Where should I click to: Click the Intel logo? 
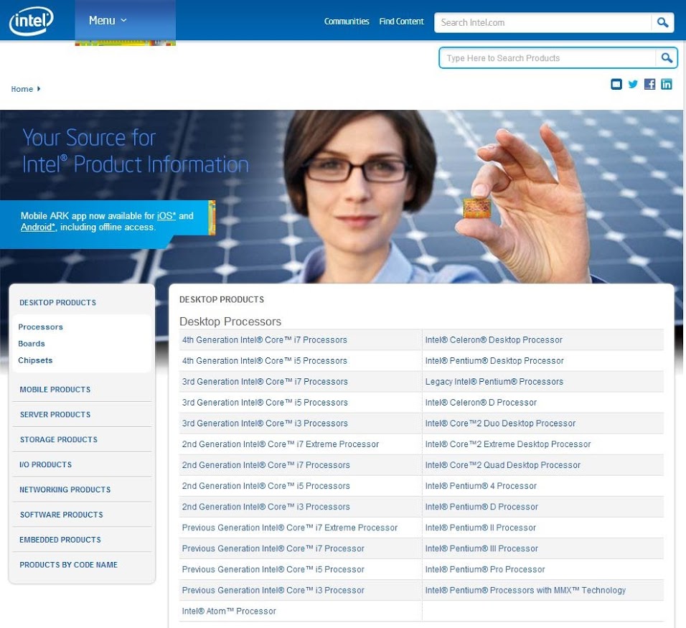(x=31, y=21)
